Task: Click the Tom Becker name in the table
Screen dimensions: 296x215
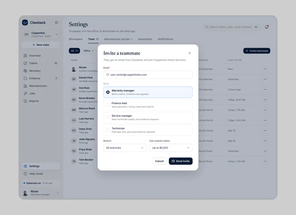Action: pos(86,160)
